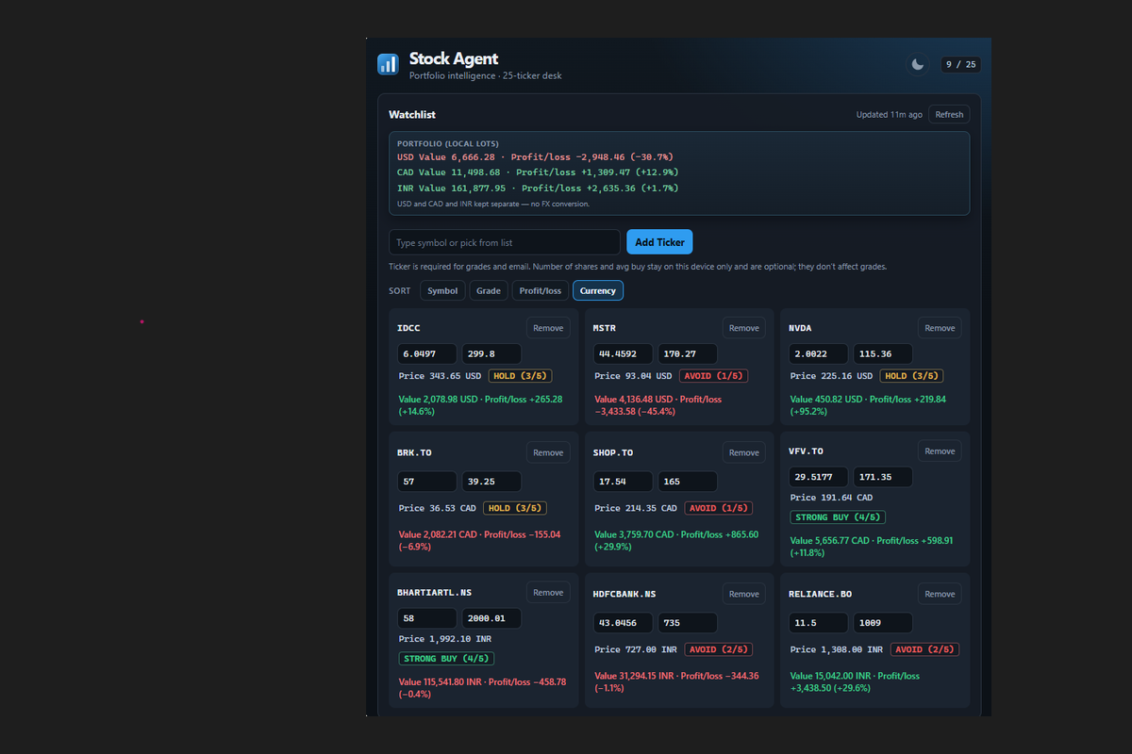Edit BRK.TO shares field 57
The width and height of the screenshot is (1132, 754).
427,482
